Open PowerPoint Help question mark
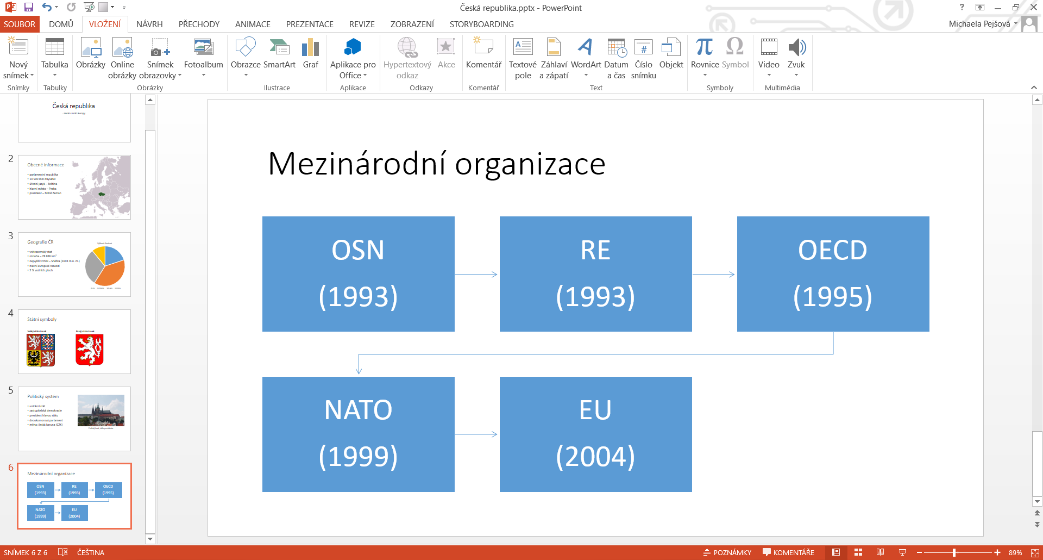The height and width of the screenshot is (560, 1043). (x=962, y=7)
